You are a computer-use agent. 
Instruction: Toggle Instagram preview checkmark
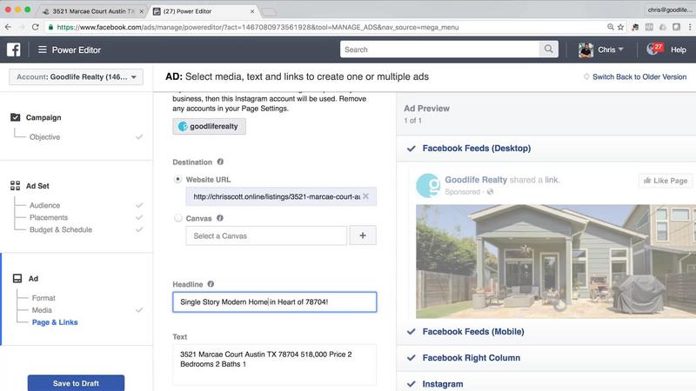(411, 384)
